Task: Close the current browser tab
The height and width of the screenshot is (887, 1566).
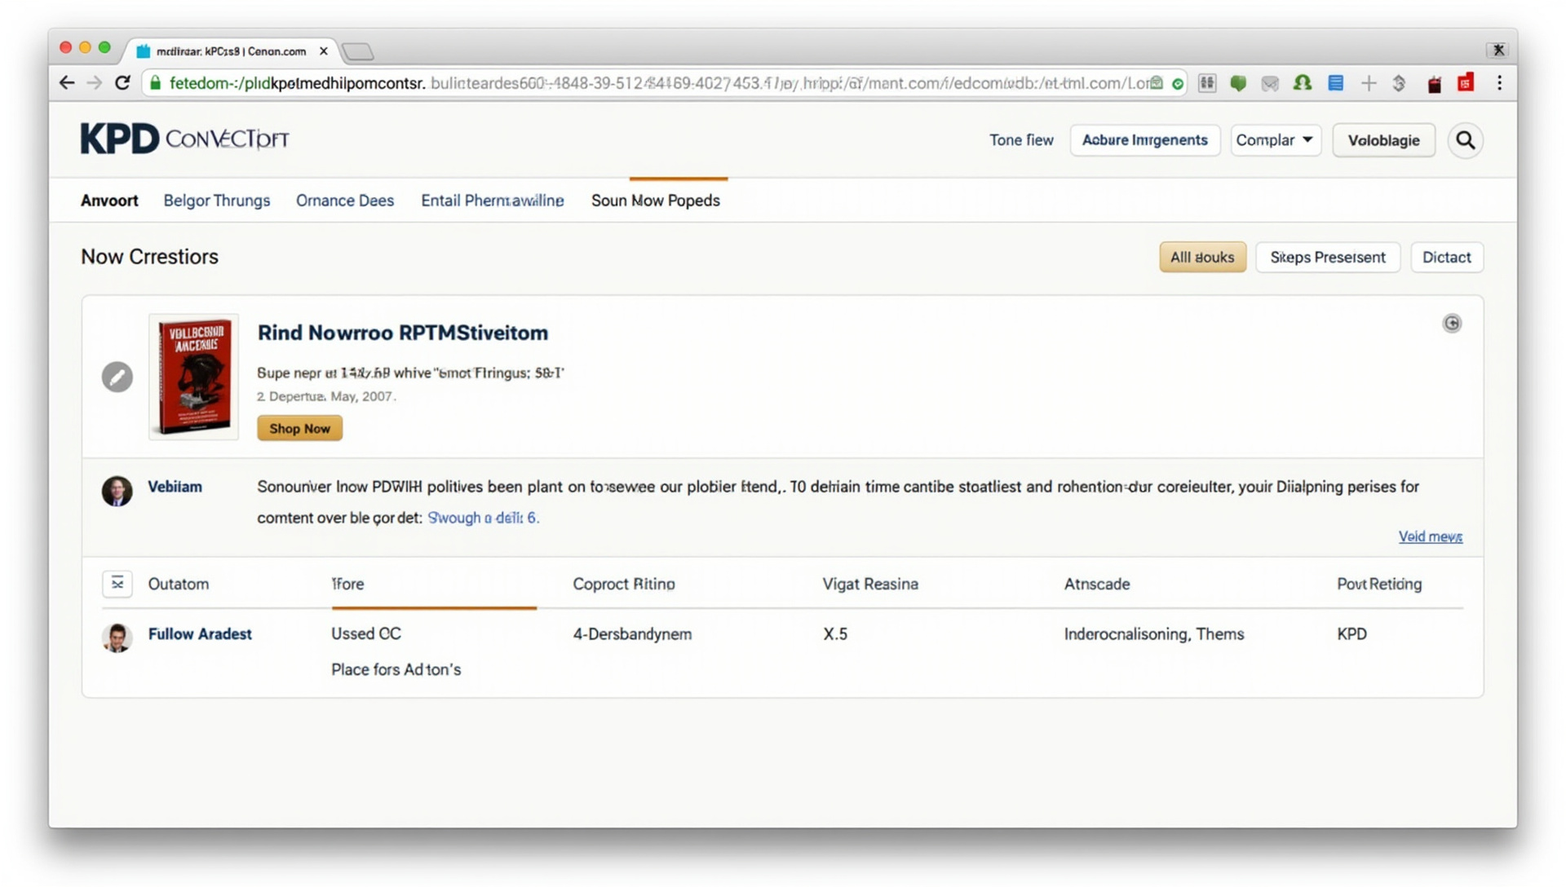Action: [324, 51]
